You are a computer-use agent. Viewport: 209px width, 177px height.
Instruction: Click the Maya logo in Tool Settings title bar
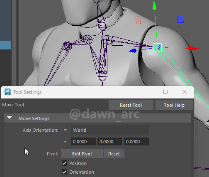[x=7, y=92]
